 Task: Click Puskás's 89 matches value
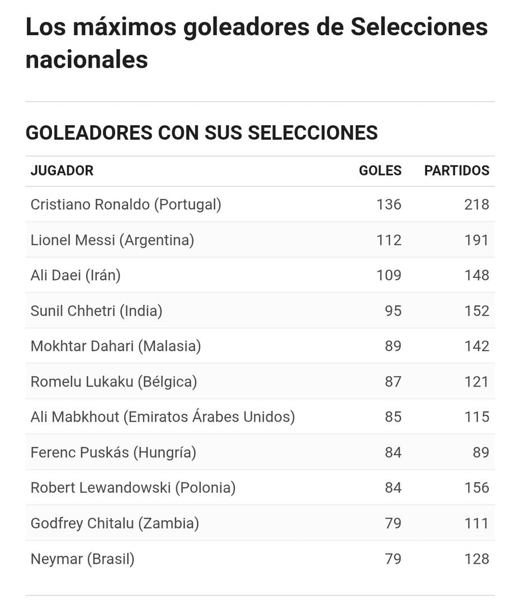click(481, 452)
